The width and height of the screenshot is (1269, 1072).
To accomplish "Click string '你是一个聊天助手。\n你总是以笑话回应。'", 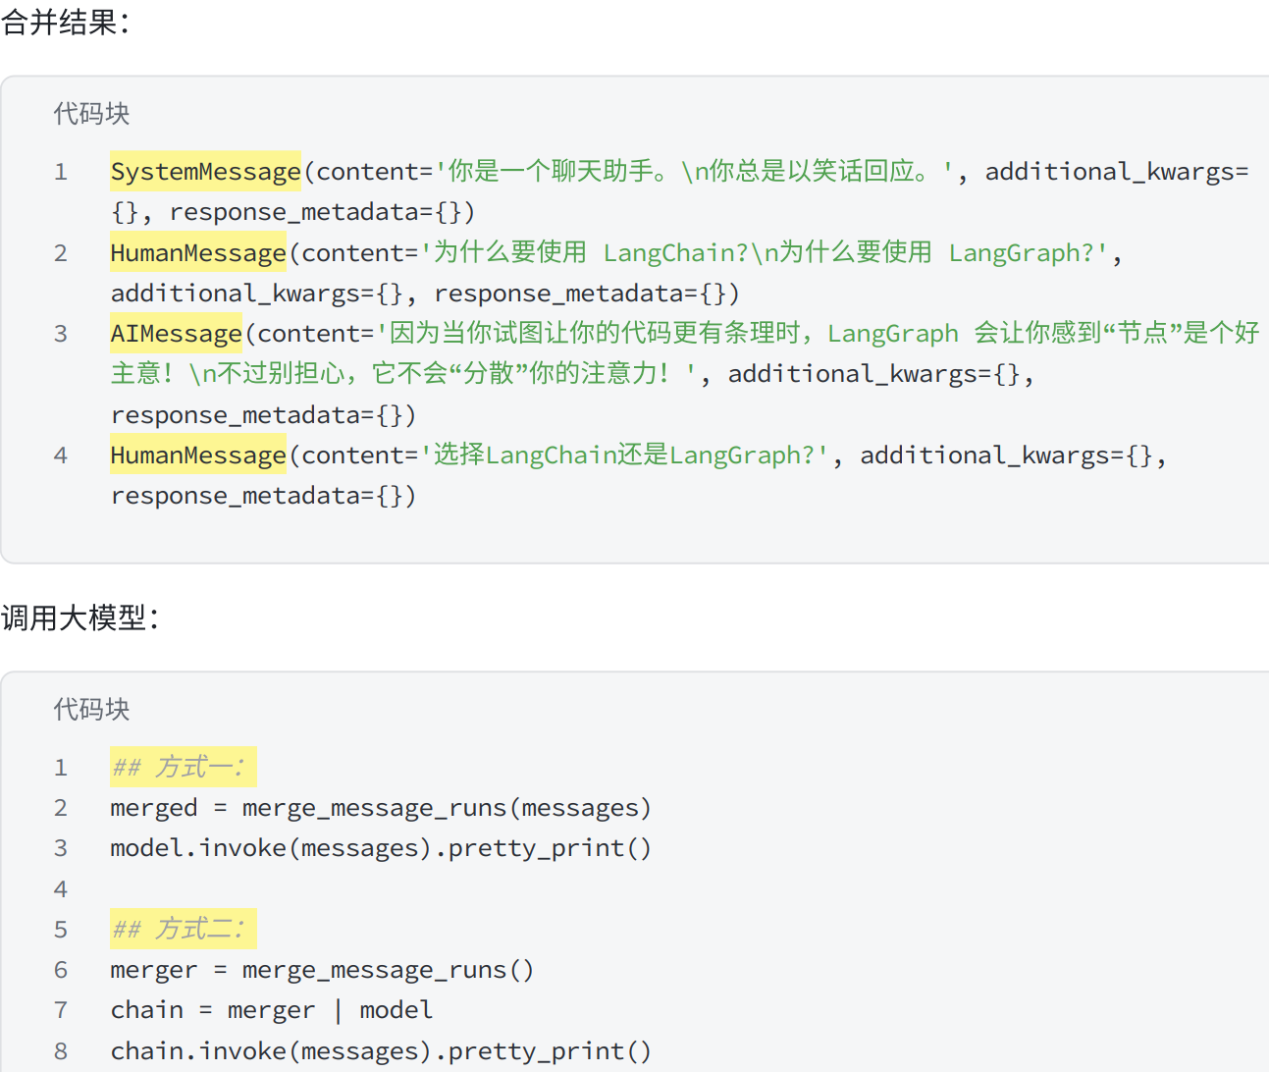I will point(694,172).
